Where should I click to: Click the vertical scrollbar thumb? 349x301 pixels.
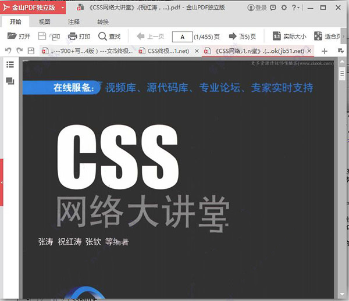click(x=343, y=73)
